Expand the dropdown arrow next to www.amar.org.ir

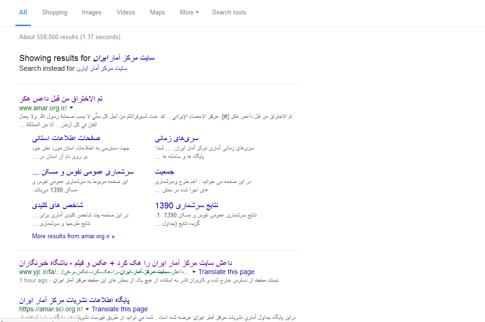72,107
